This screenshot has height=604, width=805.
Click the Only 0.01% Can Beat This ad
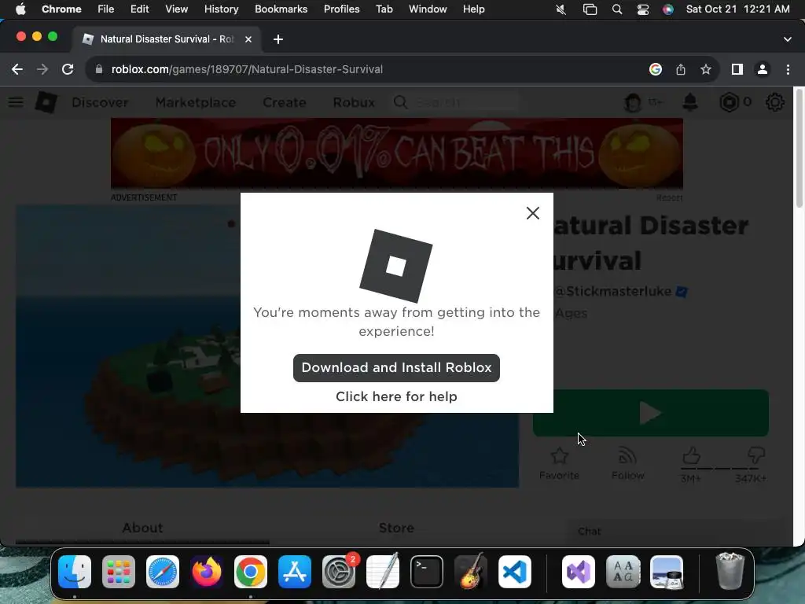[397, 153]
